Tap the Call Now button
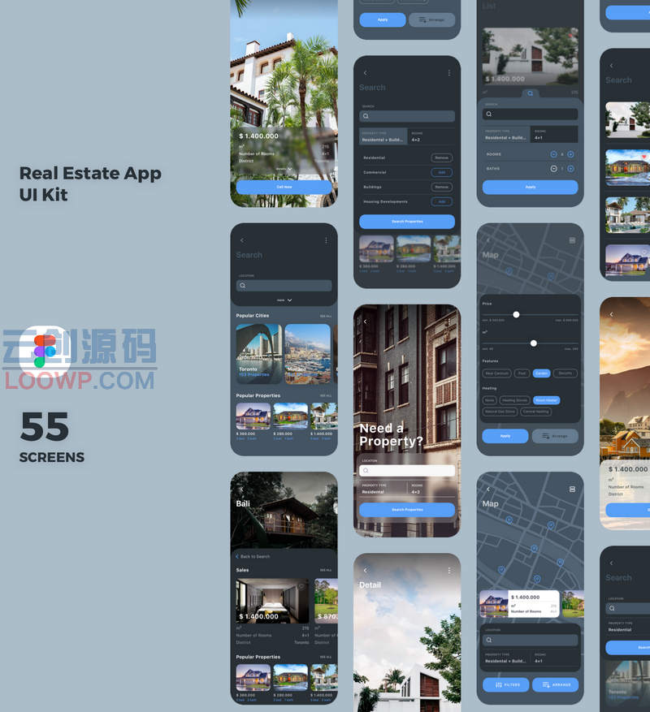This screenshot has width=650, height=712. coord(284,187)
